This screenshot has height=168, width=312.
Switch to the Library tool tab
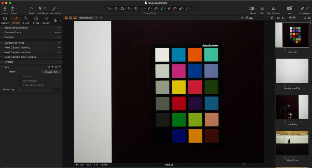click(x=5, y=20)
